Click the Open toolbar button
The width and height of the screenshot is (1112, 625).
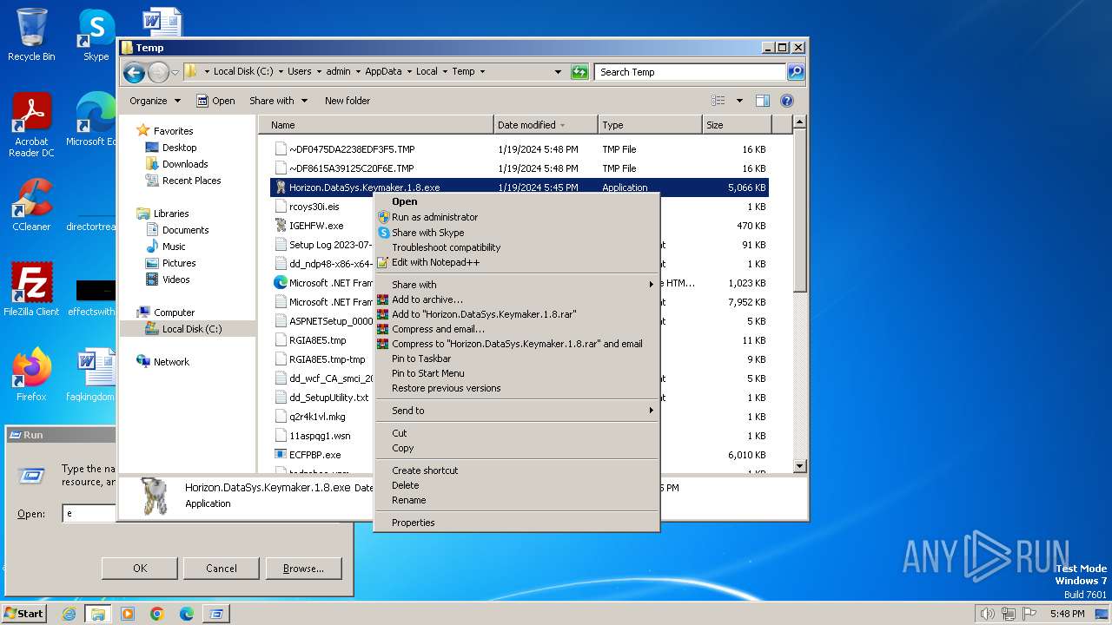[x=215, y=101]
